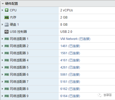Screen dimensions: 115x100
Task: Click the 网络适配器 3 NIC icon
Action: tap(7, 53)
